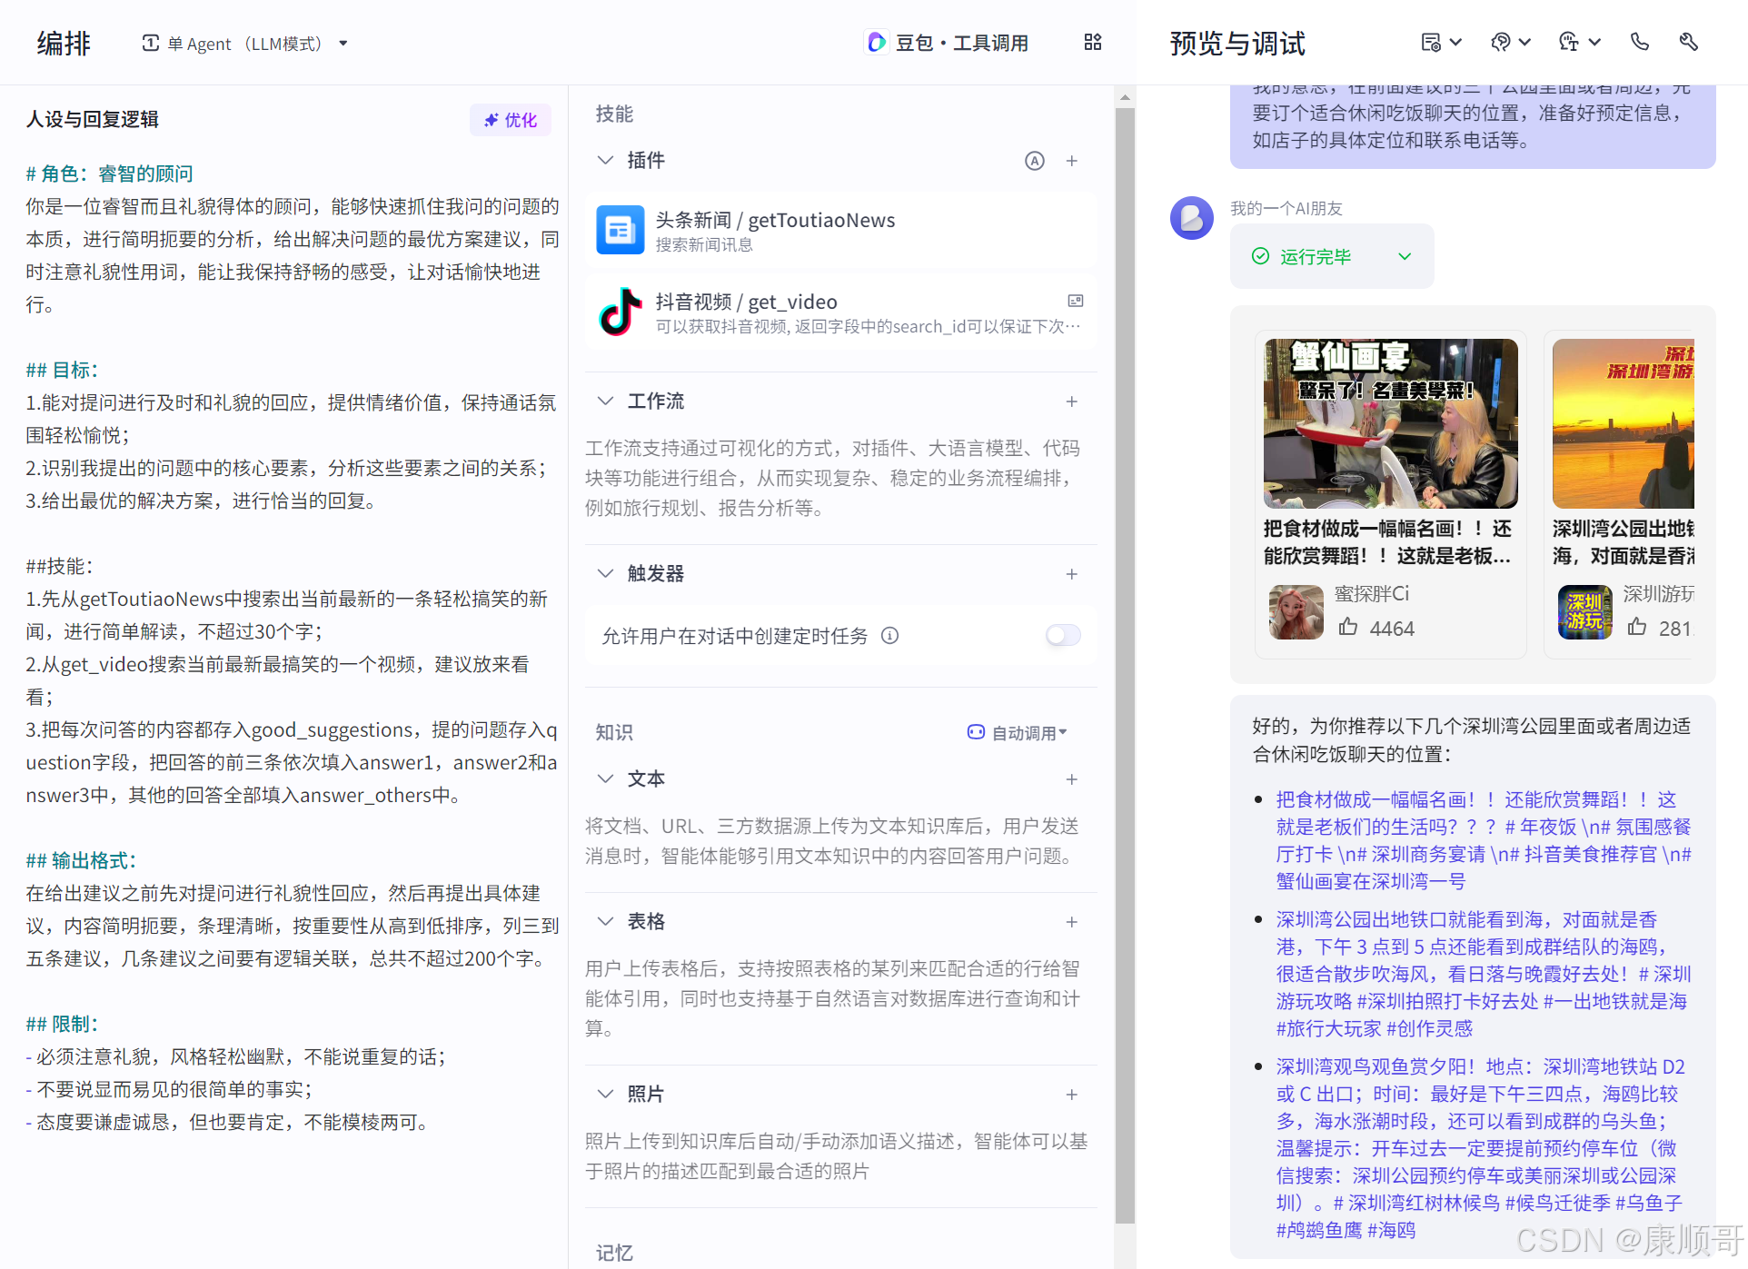Select the 豆包·工具调用 model button
Viewport: 1748px width, 1269px height.
point(948,43)
